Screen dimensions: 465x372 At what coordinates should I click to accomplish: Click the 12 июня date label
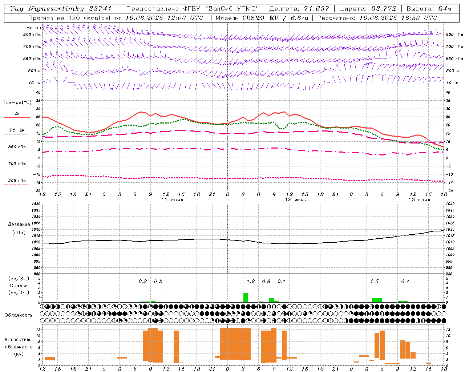point(296,200)
